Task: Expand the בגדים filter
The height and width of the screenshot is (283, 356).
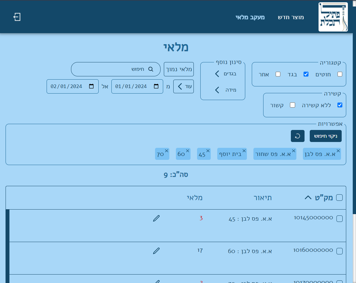Action: tap(225, 73)
